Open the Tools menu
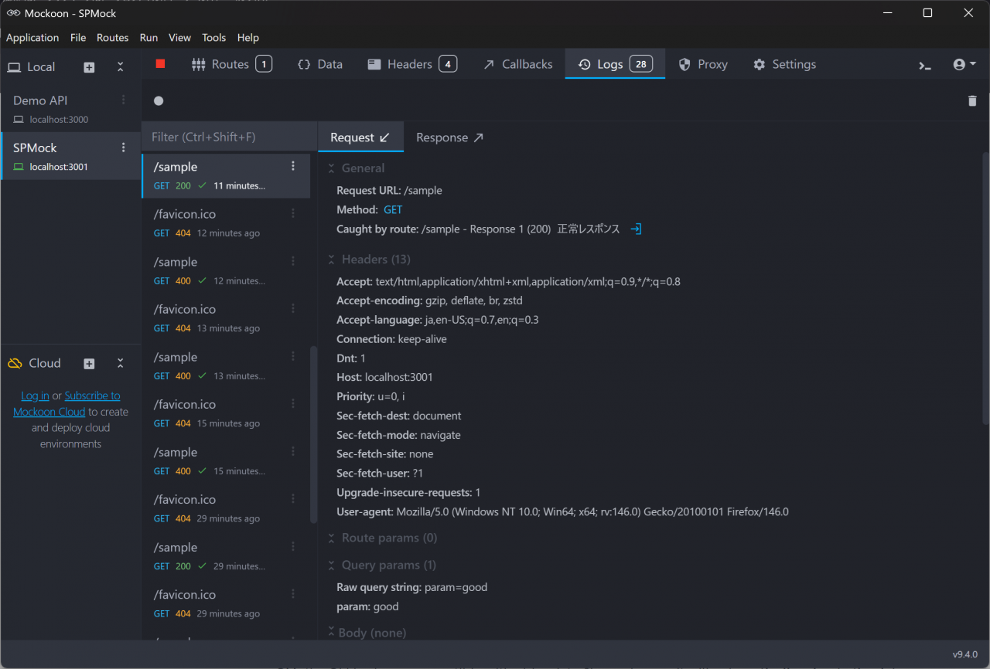Image resolution: width=990 pixels, height=669 pixels. point(213,37)
